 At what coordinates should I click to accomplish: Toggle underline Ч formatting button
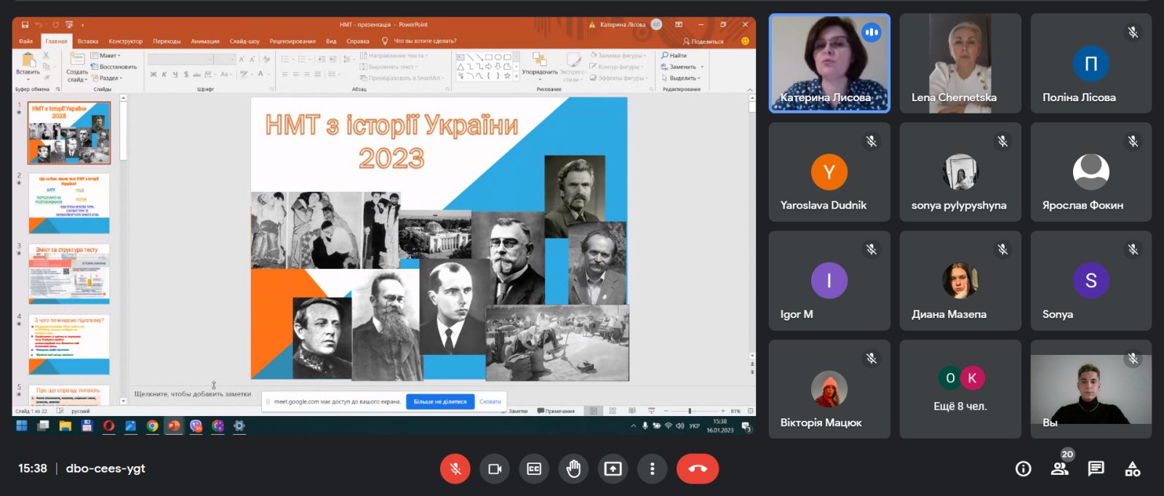tap(175, 74)
